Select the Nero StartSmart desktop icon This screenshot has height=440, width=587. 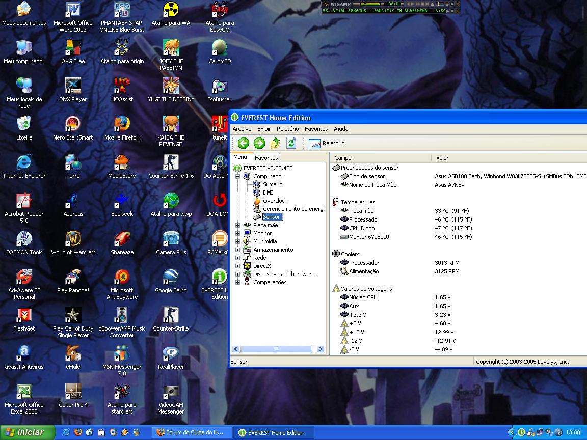73,128
